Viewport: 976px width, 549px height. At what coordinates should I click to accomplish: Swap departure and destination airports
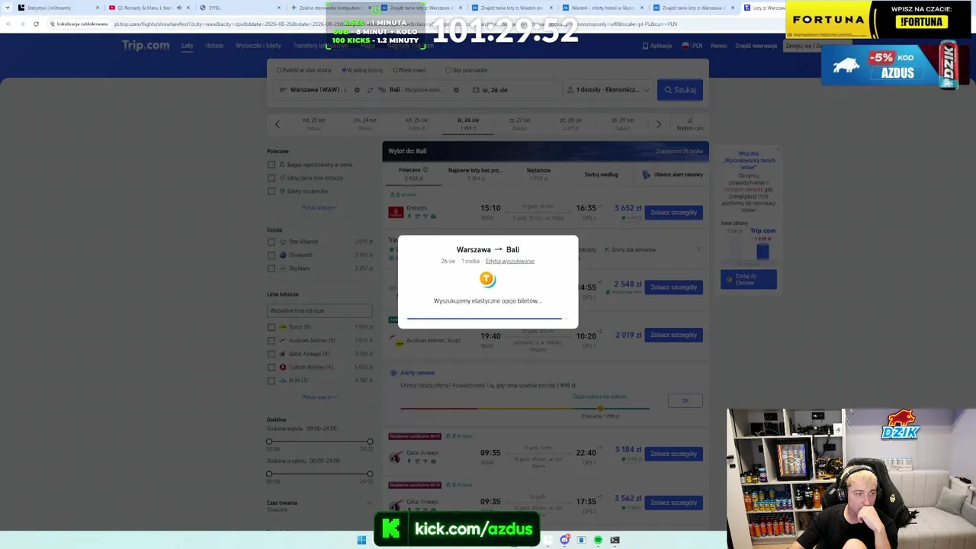(370, 90)
